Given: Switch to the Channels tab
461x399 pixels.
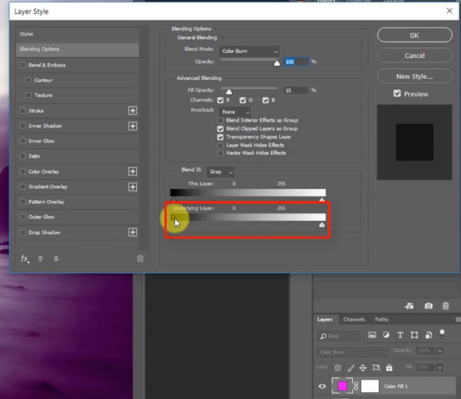Looking at the screenshot, I should pos(354,320).
